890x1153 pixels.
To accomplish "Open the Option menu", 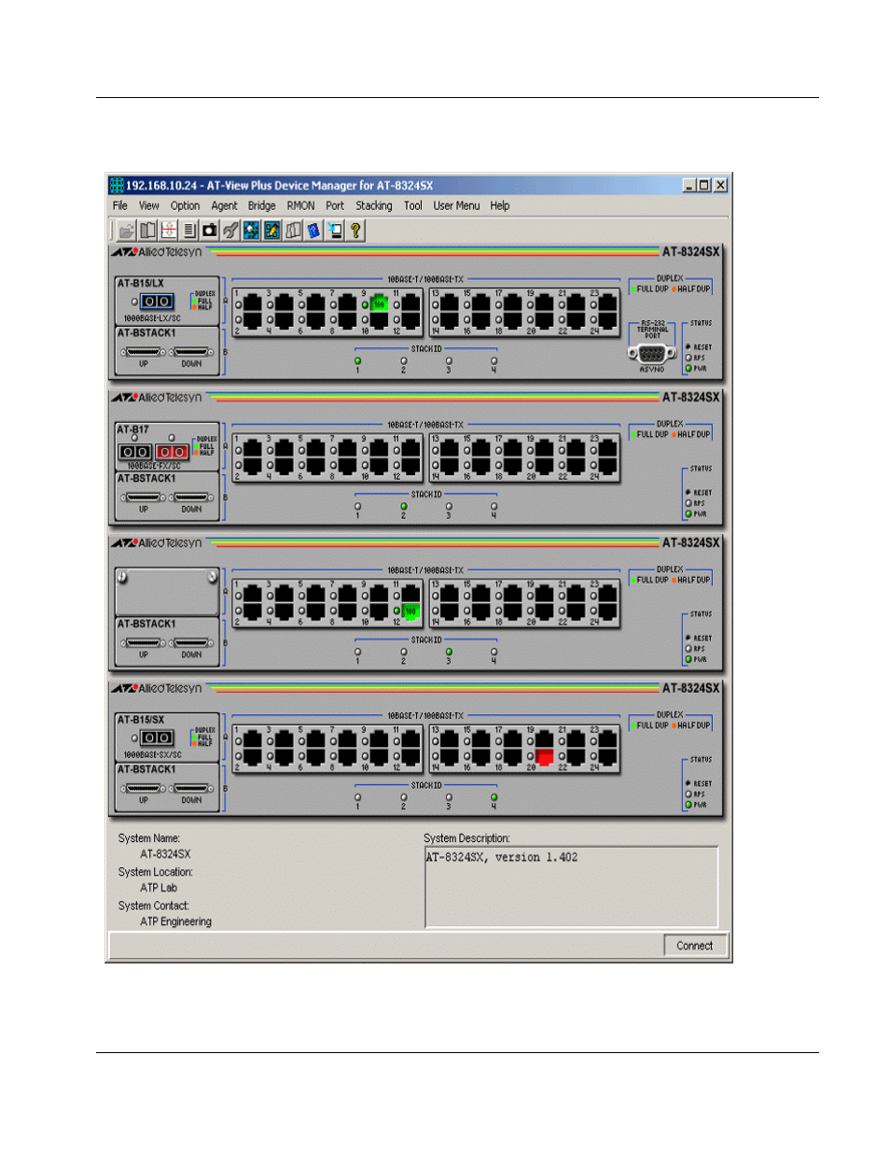I will point(185,205).
